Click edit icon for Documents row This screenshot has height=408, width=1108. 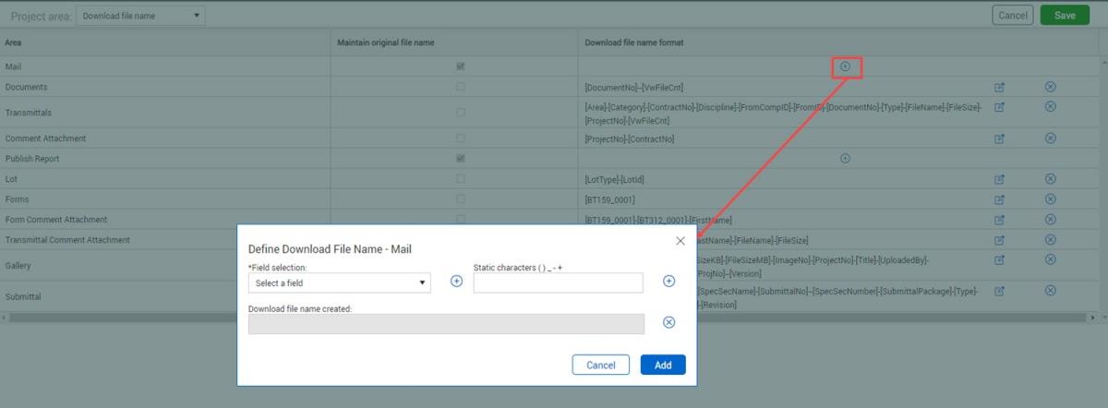tap(999, 87)
